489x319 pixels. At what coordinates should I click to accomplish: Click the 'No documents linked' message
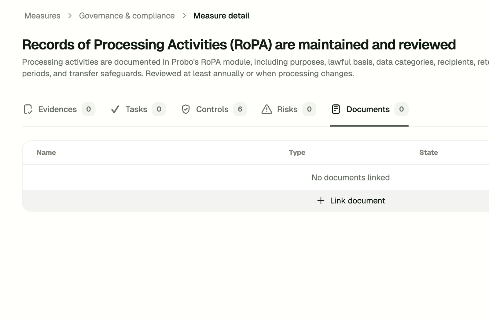(x=351, y=177)
